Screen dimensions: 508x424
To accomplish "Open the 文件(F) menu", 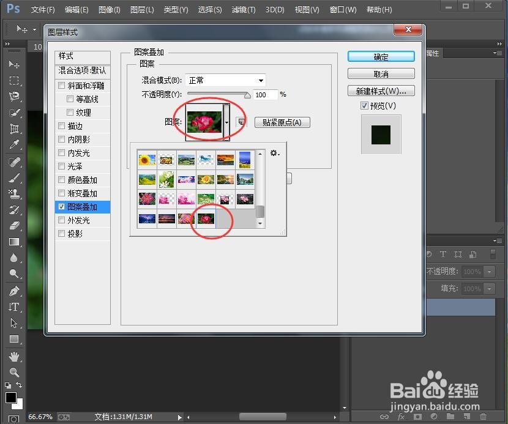I will tap(43, 10).
